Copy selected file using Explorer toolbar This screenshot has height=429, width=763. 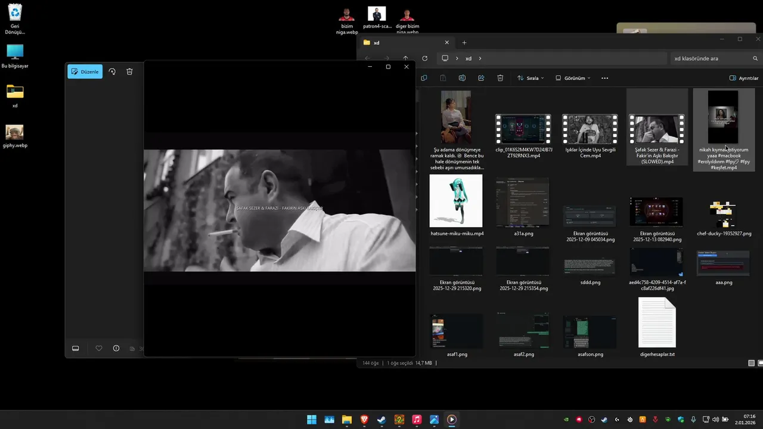click(x=424, y=78)
